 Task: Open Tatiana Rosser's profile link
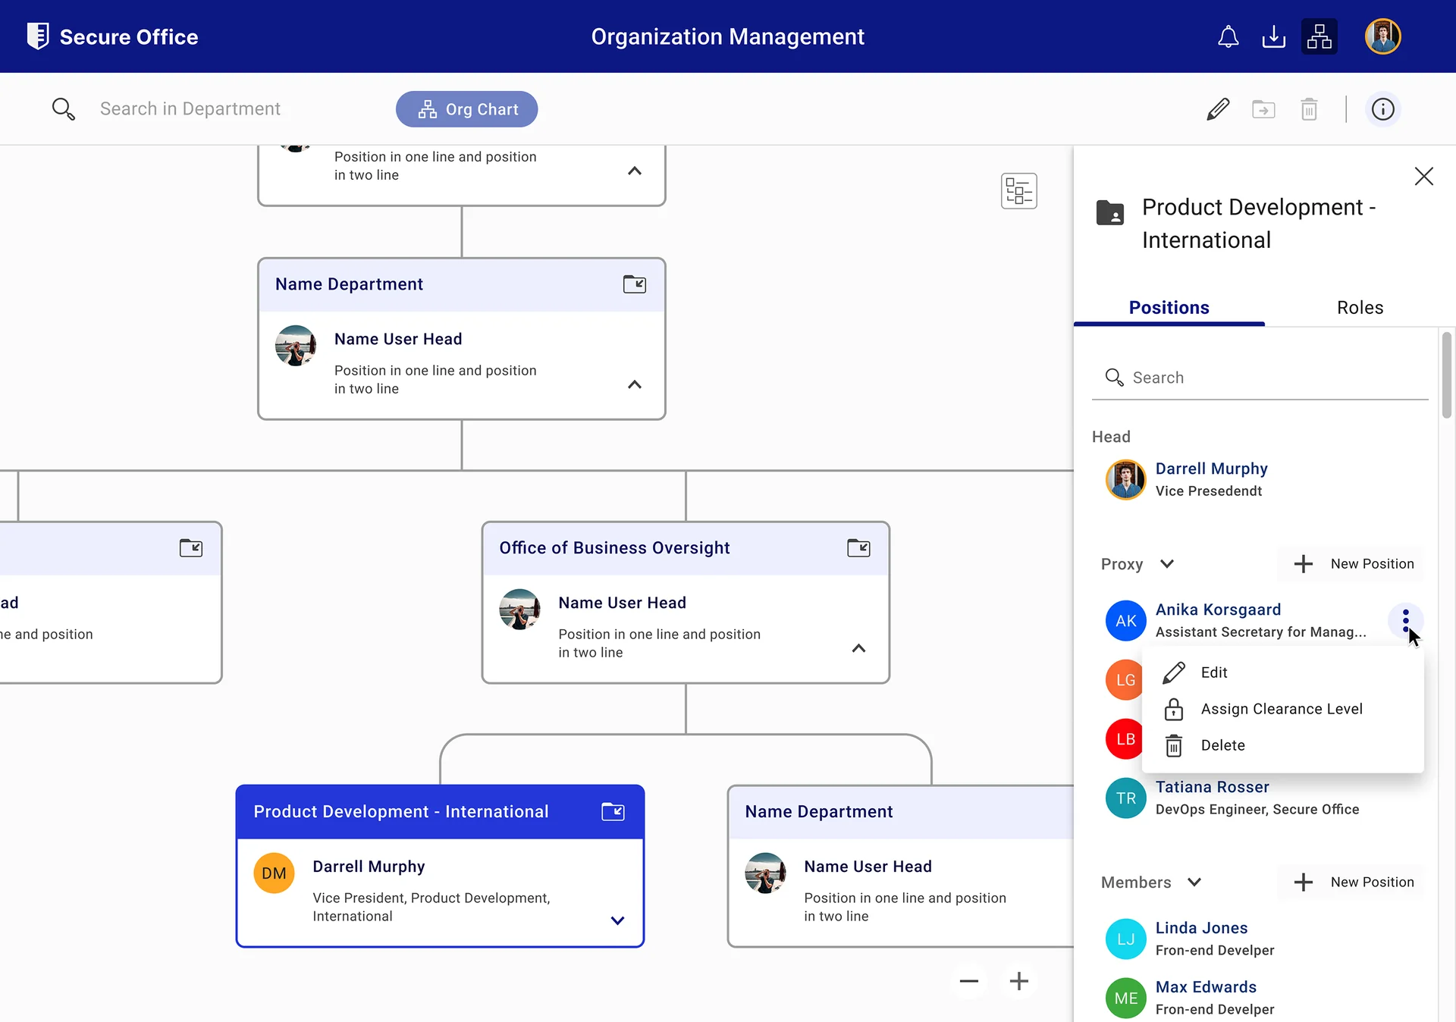[x=1213, y=788]
